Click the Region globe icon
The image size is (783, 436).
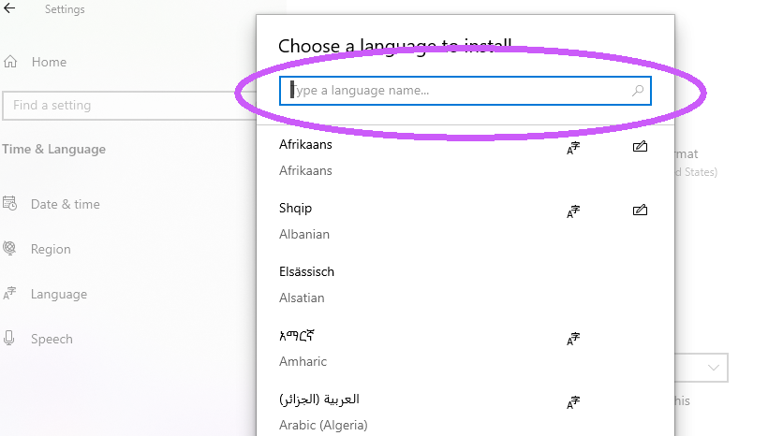(x=10, y=249)
